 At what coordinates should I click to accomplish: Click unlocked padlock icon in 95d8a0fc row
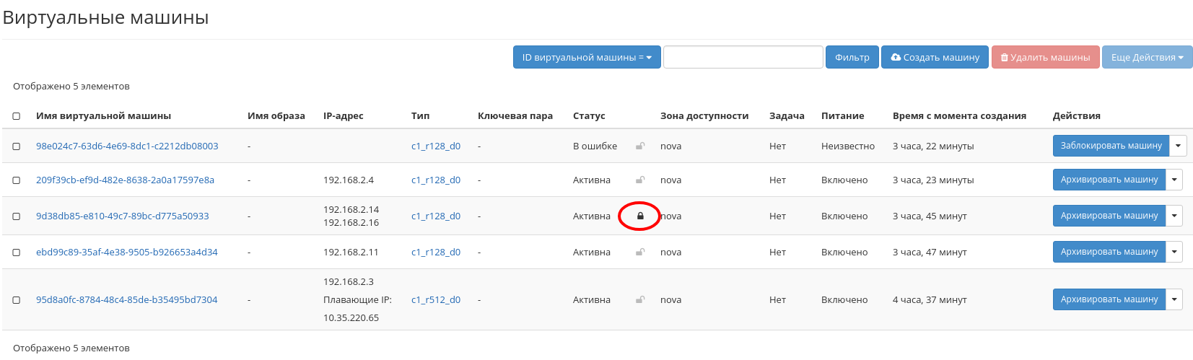click(x=639, y=299)
